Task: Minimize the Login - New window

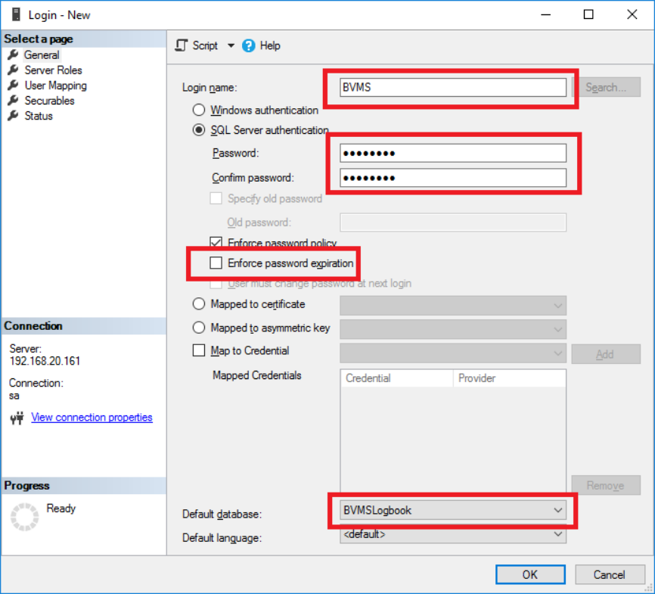Action: coord(545,14)
